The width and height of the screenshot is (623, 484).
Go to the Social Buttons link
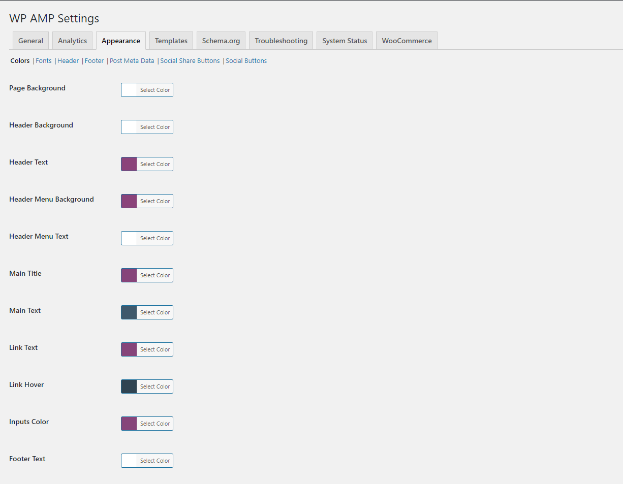(x=246, y=60)
